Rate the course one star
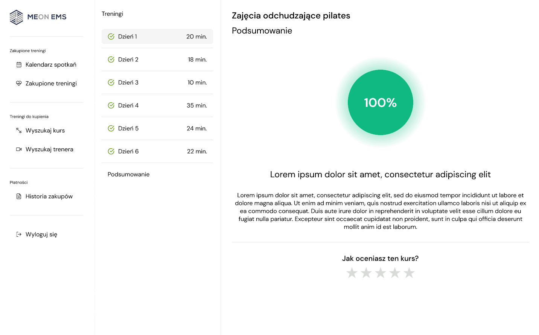 (352, 273)
